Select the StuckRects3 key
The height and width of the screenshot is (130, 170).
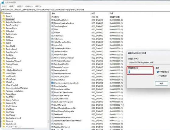point(11,124)
